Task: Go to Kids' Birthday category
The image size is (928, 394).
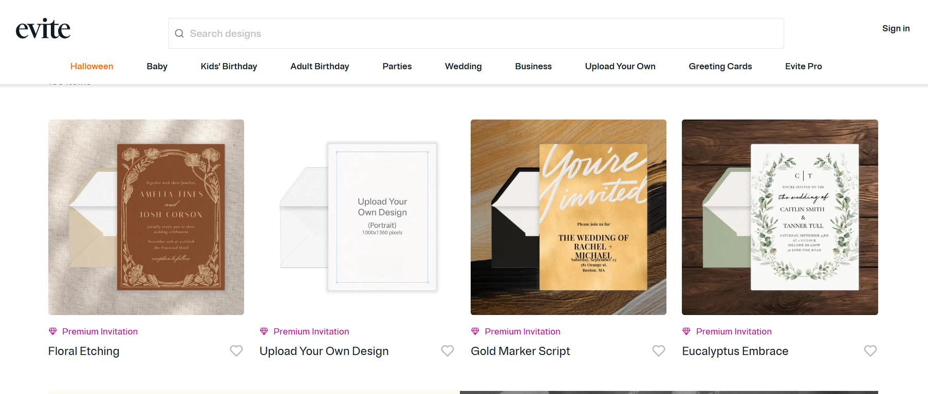Action: (229, 66)
